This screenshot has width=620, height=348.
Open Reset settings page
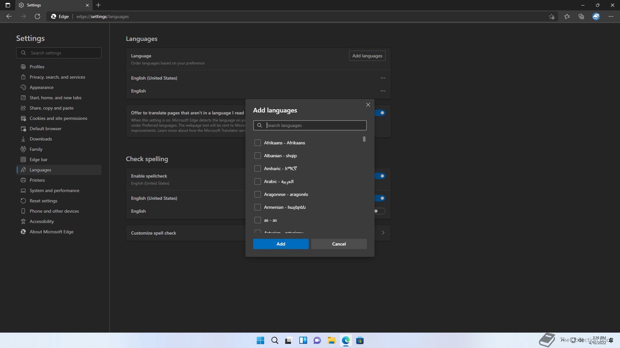(x=59, y=201)
